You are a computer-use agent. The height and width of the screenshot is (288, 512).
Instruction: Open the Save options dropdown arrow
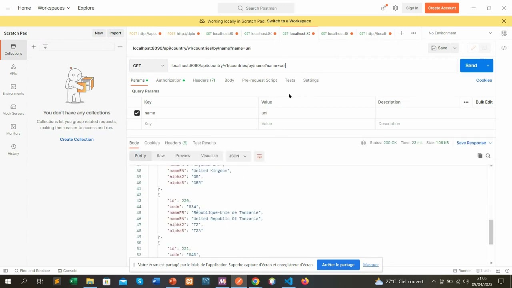(455, 48)
